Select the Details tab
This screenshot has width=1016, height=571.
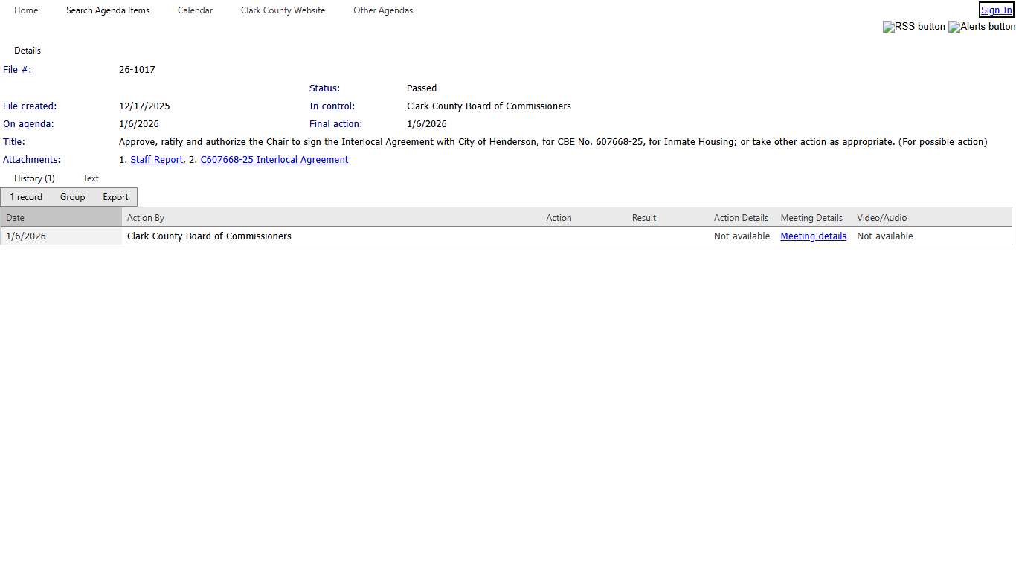click(28, 51)
